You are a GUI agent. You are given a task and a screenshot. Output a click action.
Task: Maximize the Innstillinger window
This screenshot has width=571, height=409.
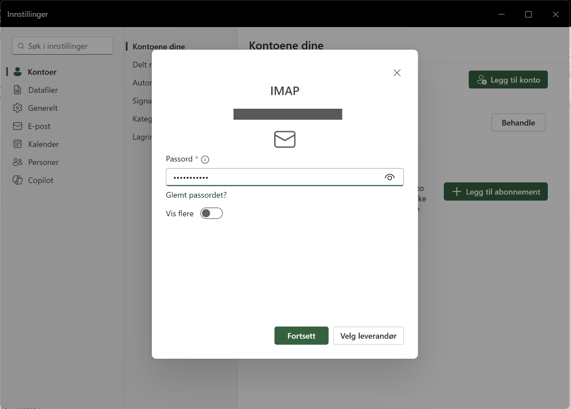[x=528, y=14]
